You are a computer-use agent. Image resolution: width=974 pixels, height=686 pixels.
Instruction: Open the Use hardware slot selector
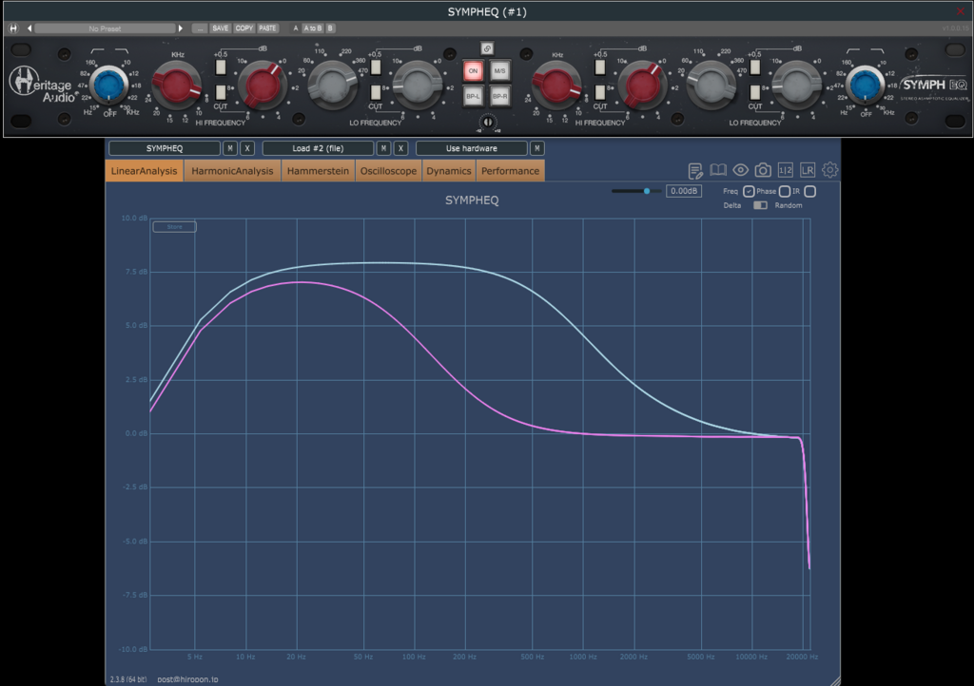tap(472, 148)
